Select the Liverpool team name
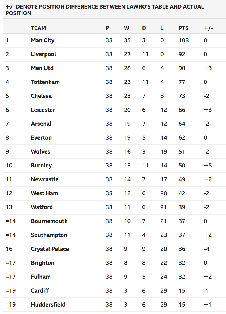Screen dimensions: 226x314 tap(44, 54)
